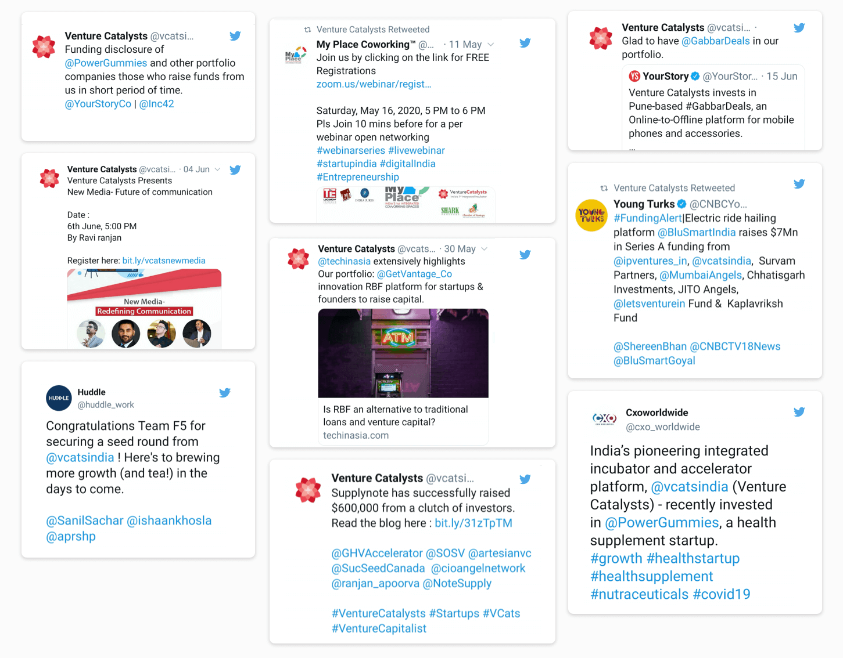Click Twitter bird icon on Huddle tweet
This screenshot has height=658, width=843.
225,393
